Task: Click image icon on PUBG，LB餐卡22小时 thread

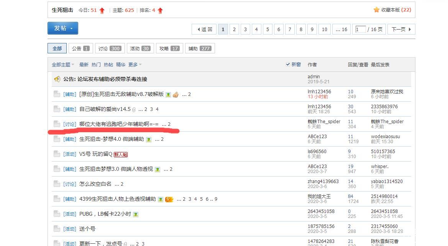Action: tap(136, 214)
